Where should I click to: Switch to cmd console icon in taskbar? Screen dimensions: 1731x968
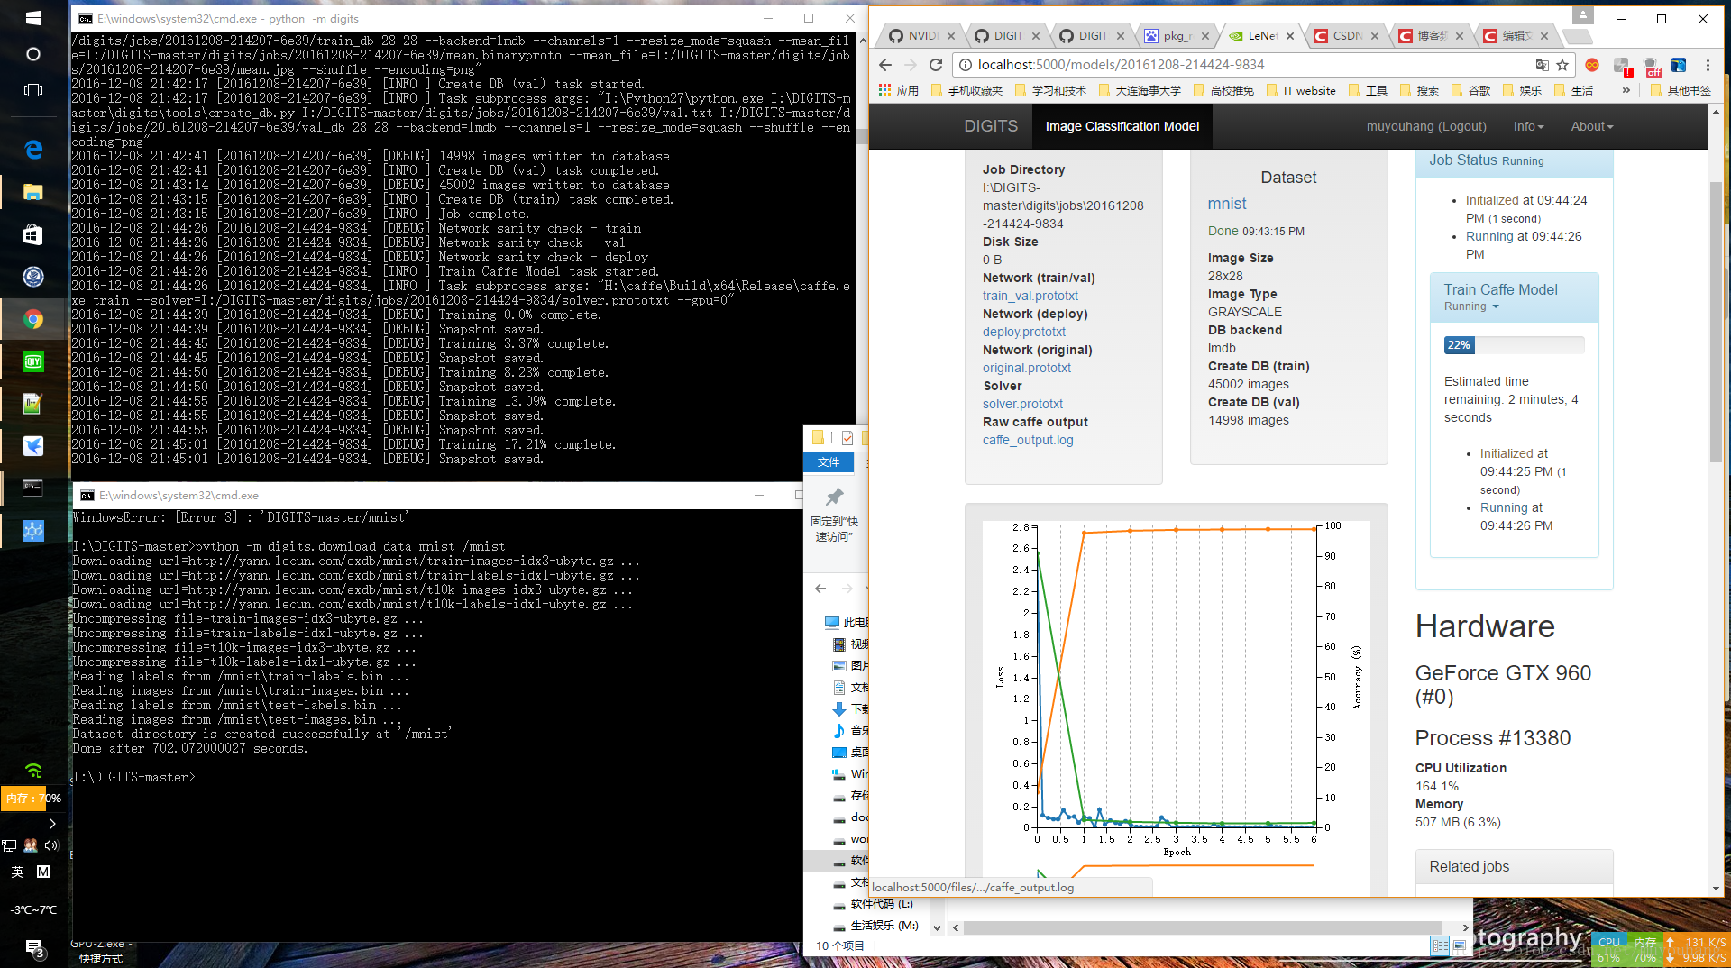click(x=33, y=489)
